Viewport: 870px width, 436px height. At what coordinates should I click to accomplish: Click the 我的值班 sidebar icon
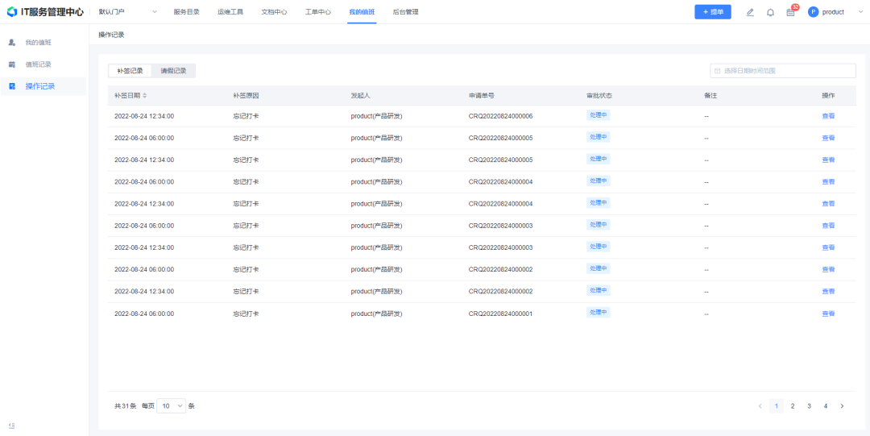(11, 42)
